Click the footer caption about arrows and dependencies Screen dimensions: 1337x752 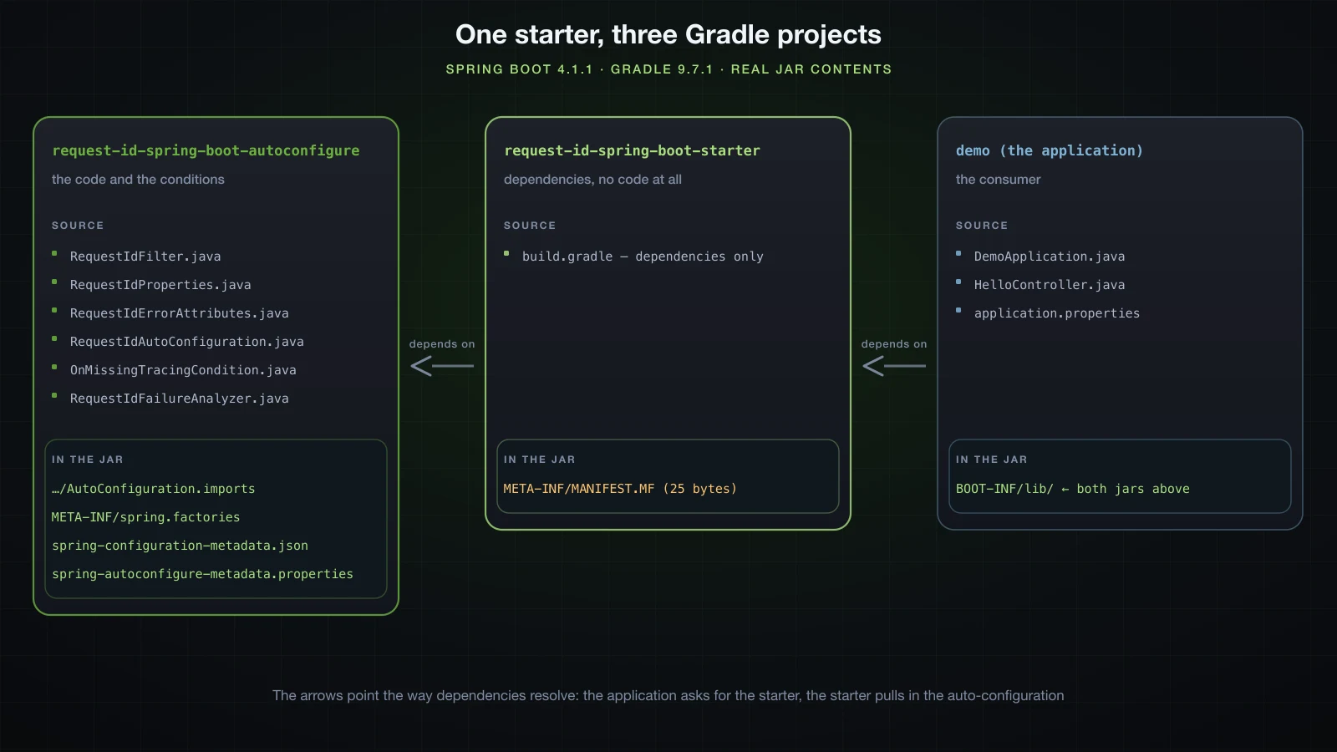pyautogui.click(x=668, y=696)
